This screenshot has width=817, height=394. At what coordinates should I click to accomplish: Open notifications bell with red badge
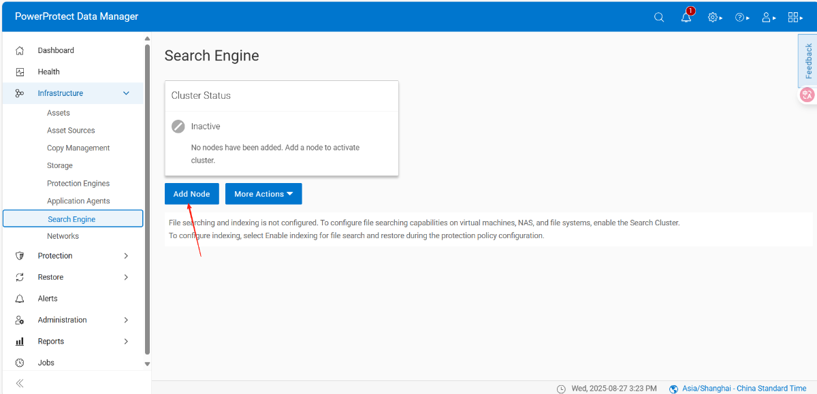[x=687, y=16]
